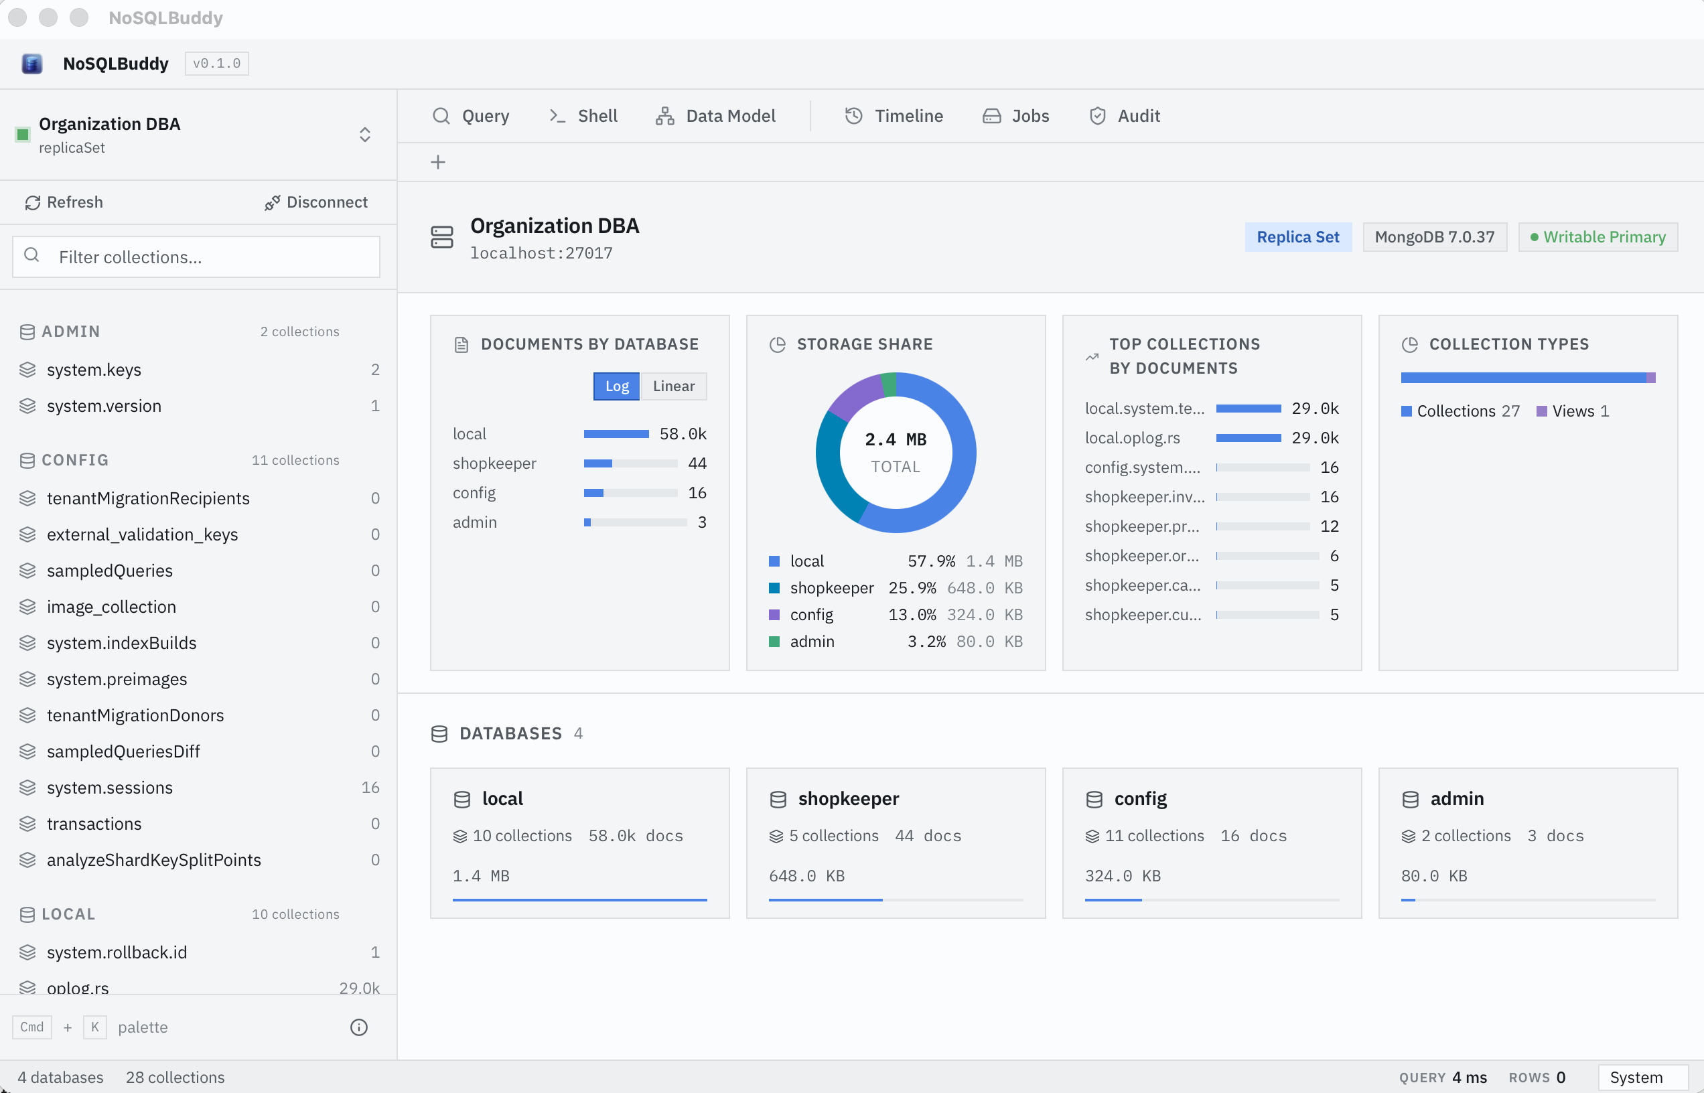Image resolution: width=1704 pixels, height=1093 pixels.
Task: Open the Query tab
Action: click(470, 116)
